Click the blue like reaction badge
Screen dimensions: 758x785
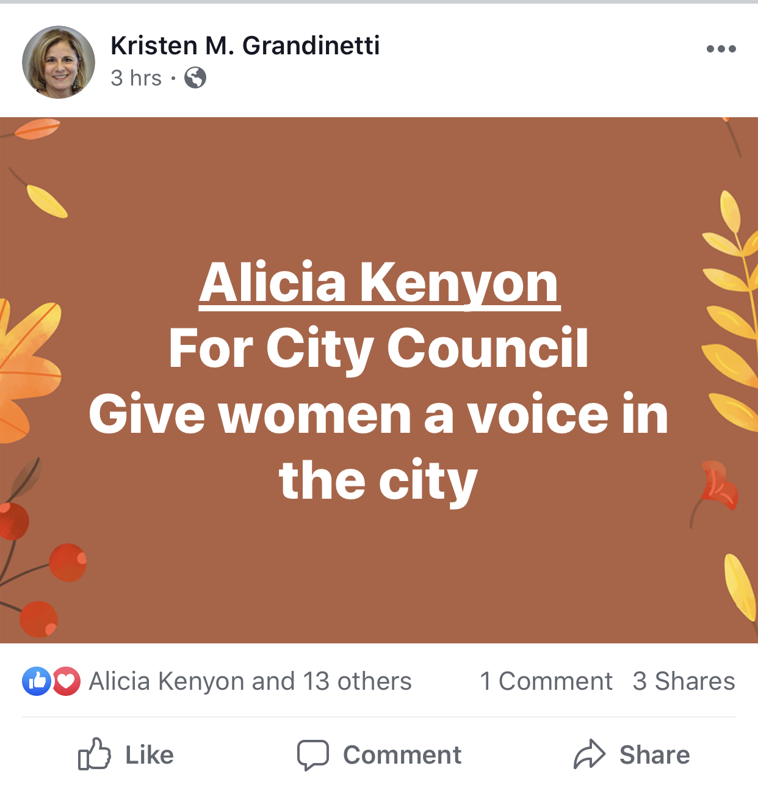point(37,681)
